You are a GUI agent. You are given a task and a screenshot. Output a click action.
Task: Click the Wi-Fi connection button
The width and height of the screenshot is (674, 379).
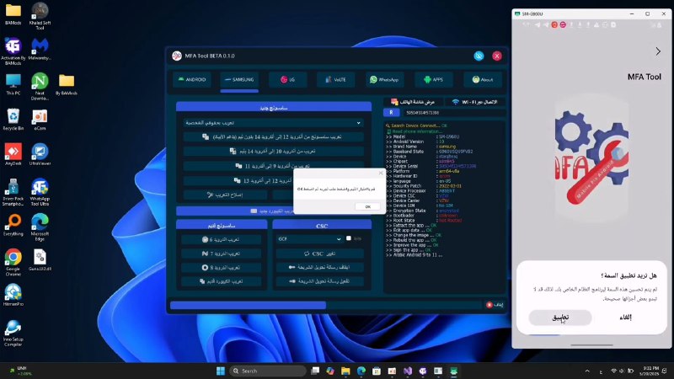pyautogui.click(x=474, y=102)
